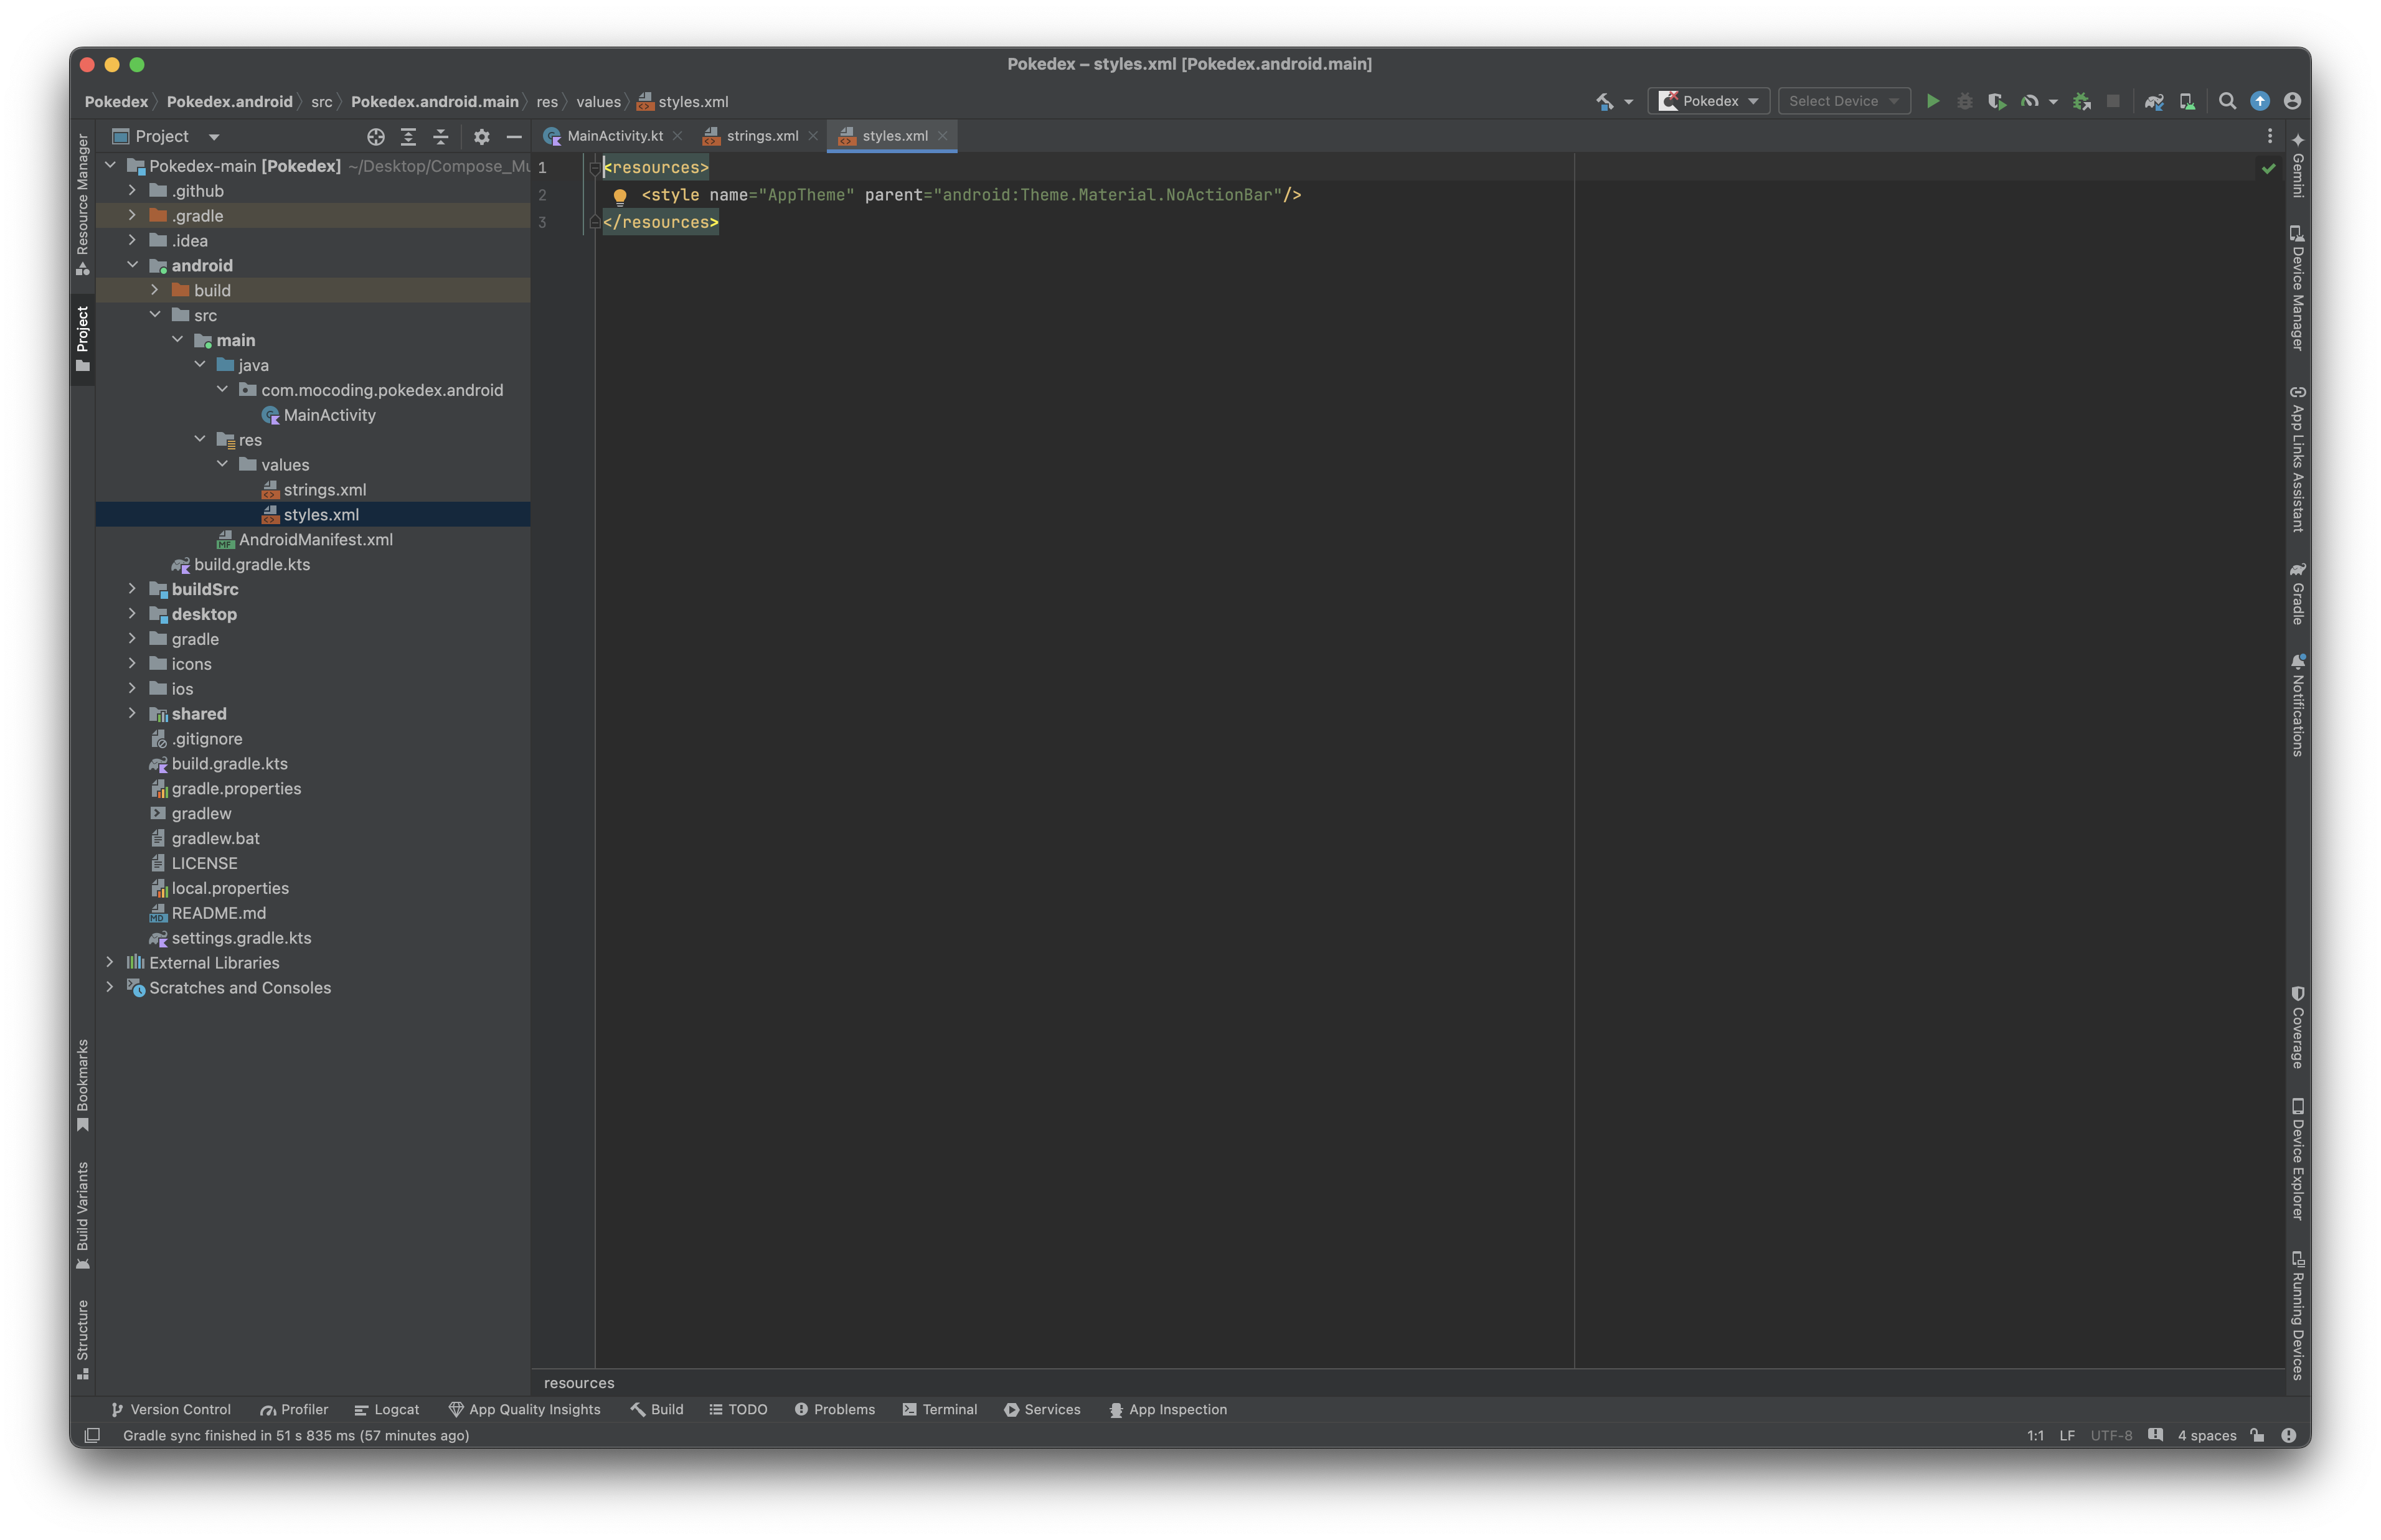Toggle the read-only lock icon in the status bar
The image size is (2381, 1540).
(x=2257, y=1435)
